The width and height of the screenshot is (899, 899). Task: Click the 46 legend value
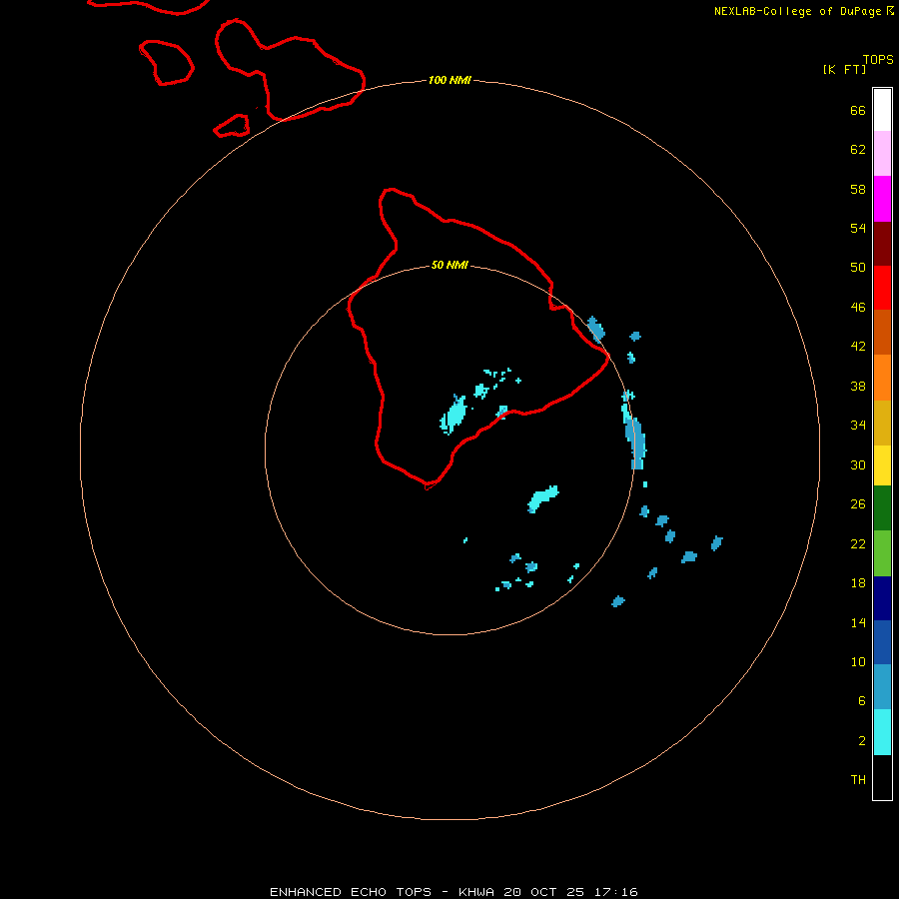tap(858, 308)
